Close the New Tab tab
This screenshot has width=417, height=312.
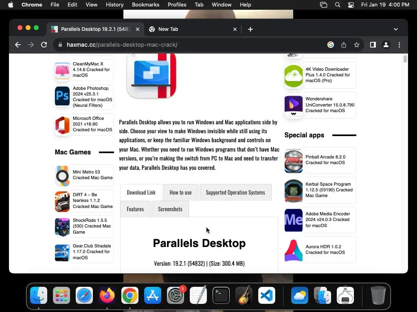[x=235, y=29]
